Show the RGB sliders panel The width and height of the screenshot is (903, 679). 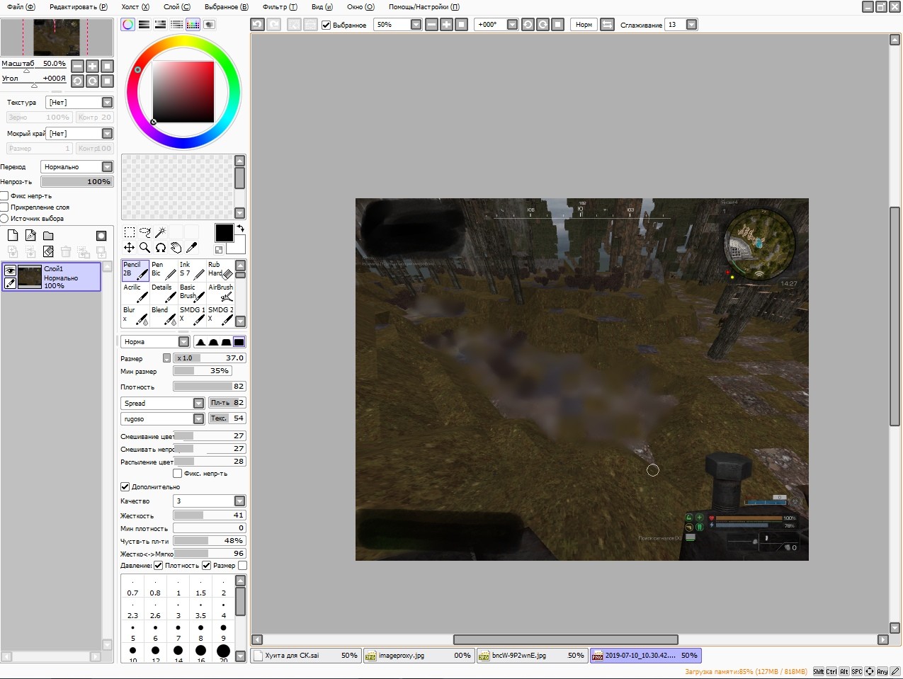point(144,24)
